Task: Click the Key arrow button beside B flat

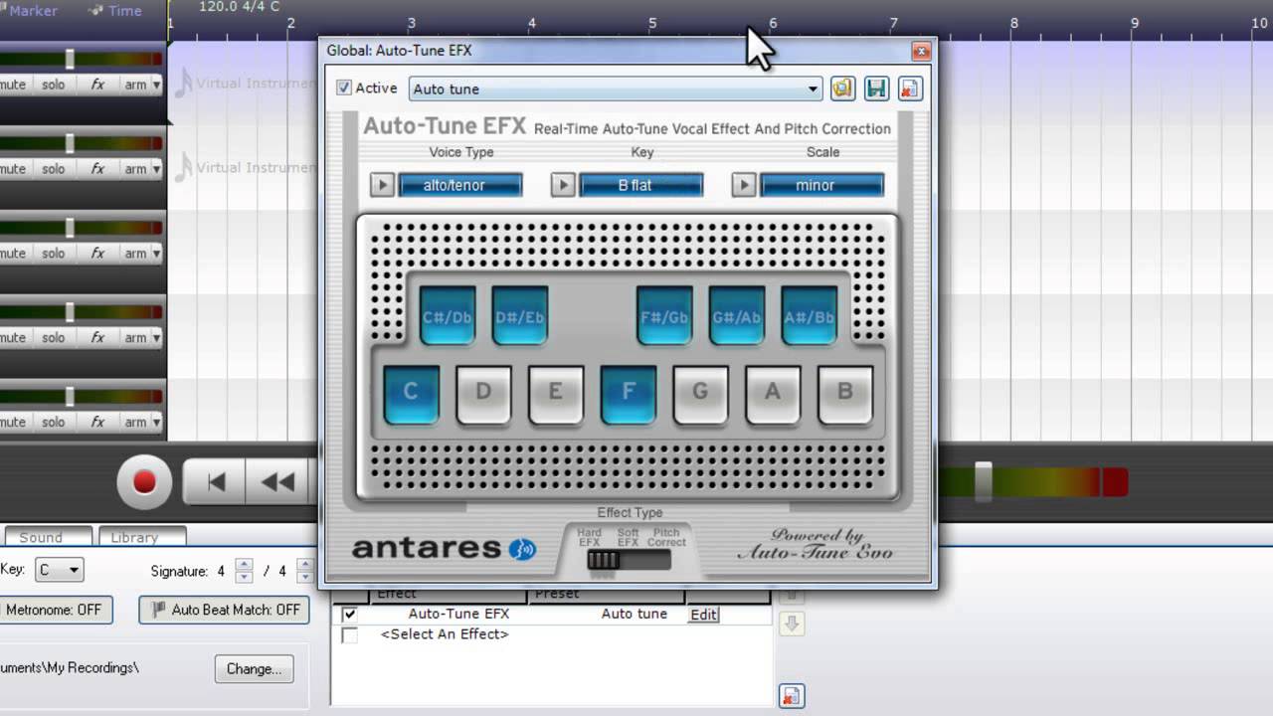Action: (x=563, y=185)
